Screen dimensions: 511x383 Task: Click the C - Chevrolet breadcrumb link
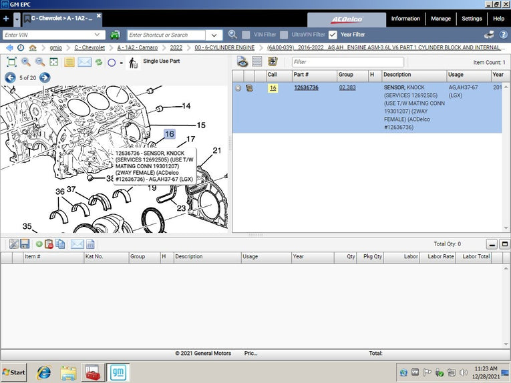[x=90, y=48]
